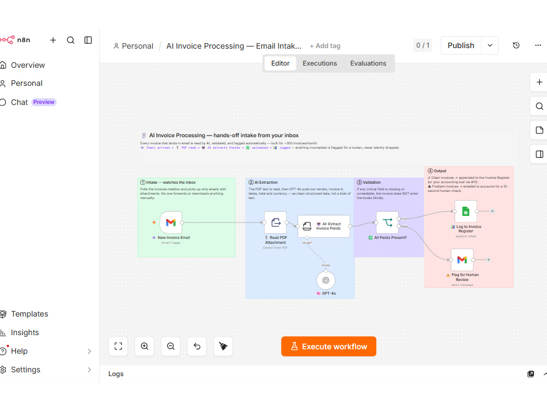Click plus connector after Flag for Human Review

tap(488, 260)
